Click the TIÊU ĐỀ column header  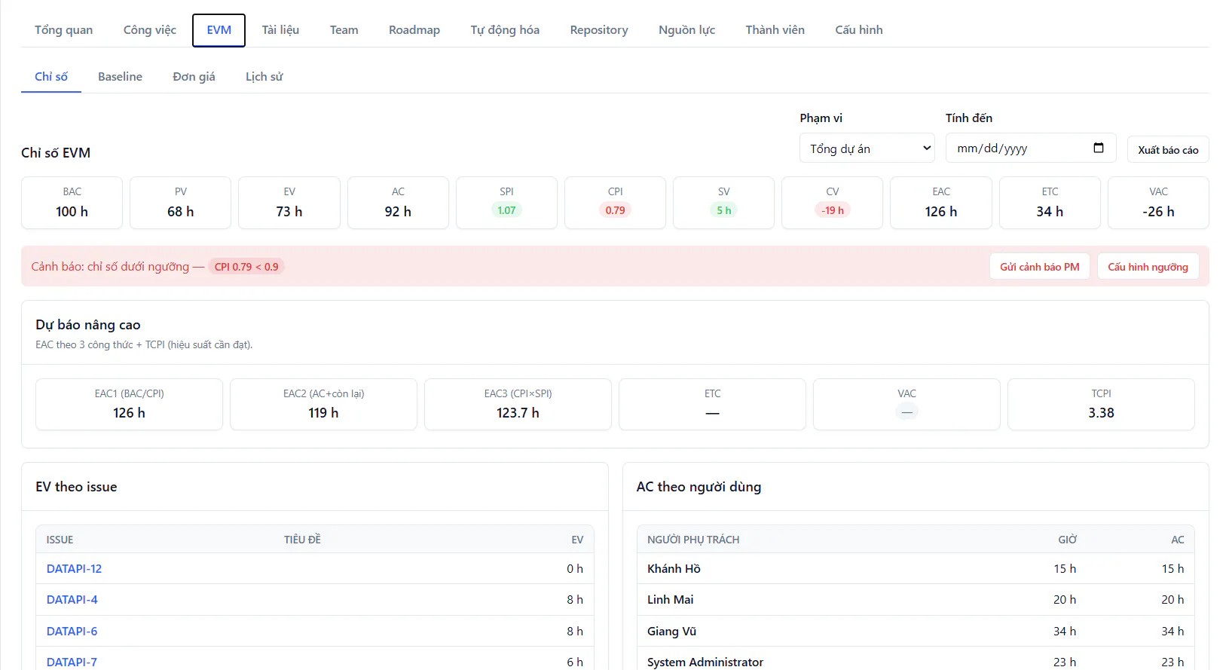[302, 540]
